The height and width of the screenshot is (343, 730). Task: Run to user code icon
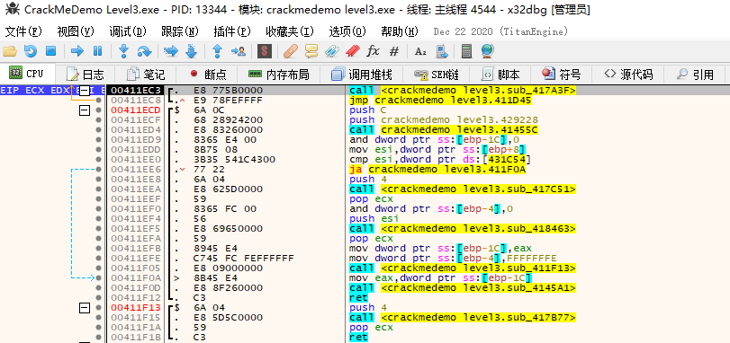[239, 51]
